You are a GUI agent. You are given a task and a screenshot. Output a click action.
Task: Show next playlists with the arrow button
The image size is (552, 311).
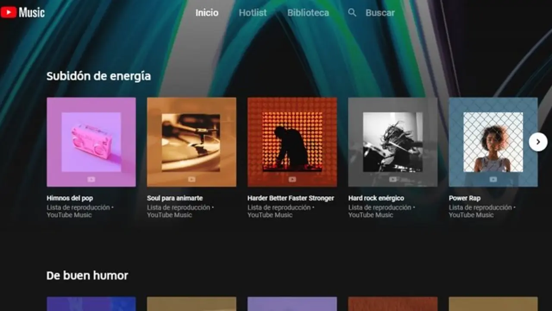(538, 142)
